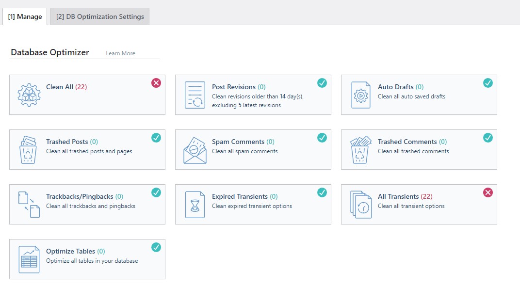
Task: Click text 'Clean all trashed posts and pages'
Action: (x=89, y=151)
